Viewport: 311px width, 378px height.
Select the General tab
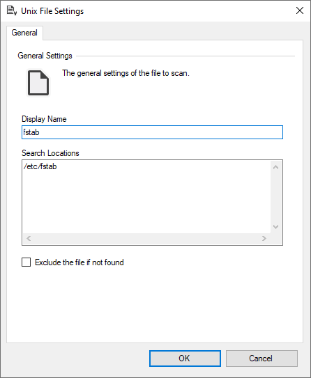coord(24,33)
